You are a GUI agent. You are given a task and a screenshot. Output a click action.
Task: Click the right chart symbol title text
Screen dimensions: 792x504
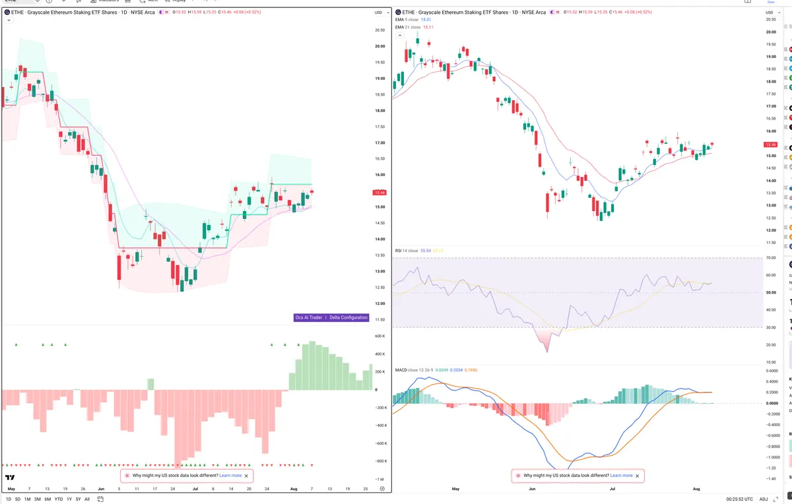coord(475,12)
